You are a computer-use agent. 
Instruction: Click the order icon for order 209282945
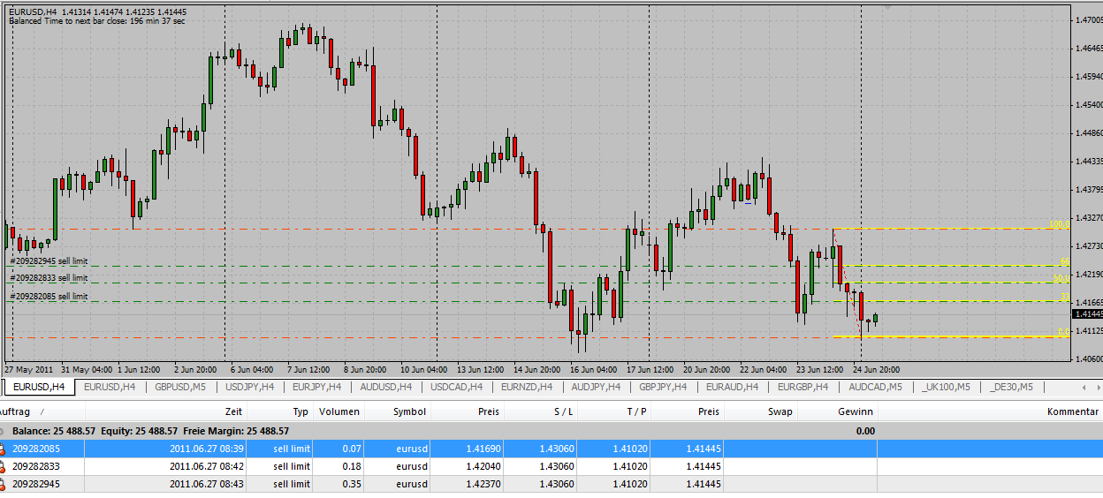(x=4, y=484)
